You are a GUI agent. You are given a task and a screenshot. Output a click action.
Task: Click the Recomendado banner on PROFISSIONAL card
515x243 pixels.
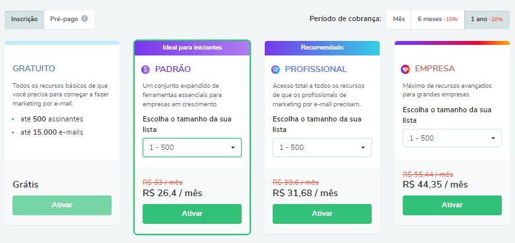322,48
